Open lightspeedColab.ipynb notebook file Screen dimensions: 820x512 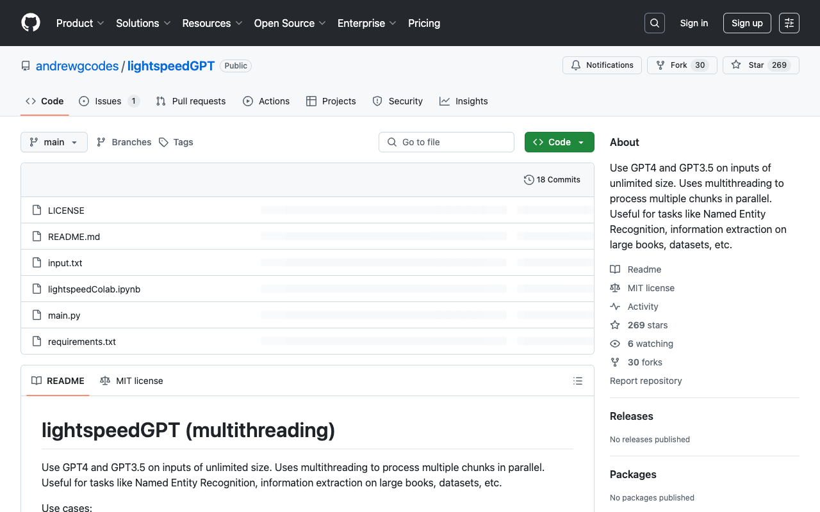click(94, 289)
